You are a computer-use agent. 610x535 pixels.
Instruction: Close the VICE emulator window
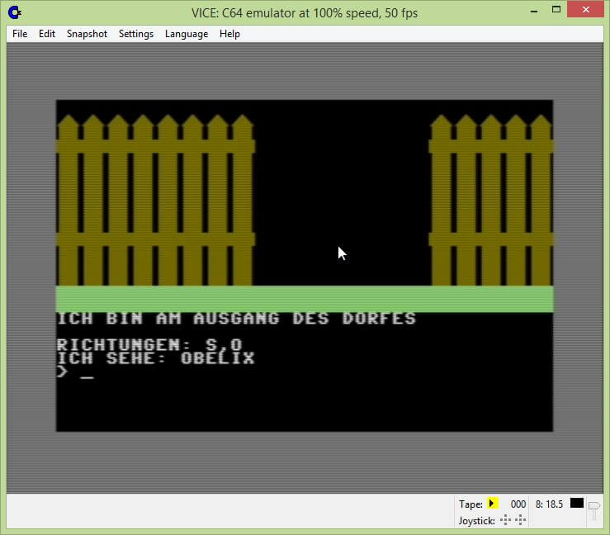586,10
